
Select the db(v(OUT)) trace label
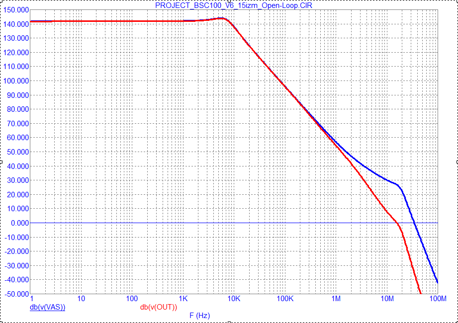coord(159,307)
